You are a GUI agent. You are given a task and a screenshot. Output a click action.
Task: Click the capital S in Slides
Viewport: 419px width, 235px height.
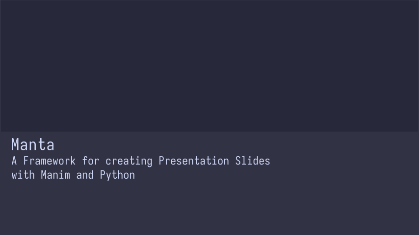tap(238, 161)
